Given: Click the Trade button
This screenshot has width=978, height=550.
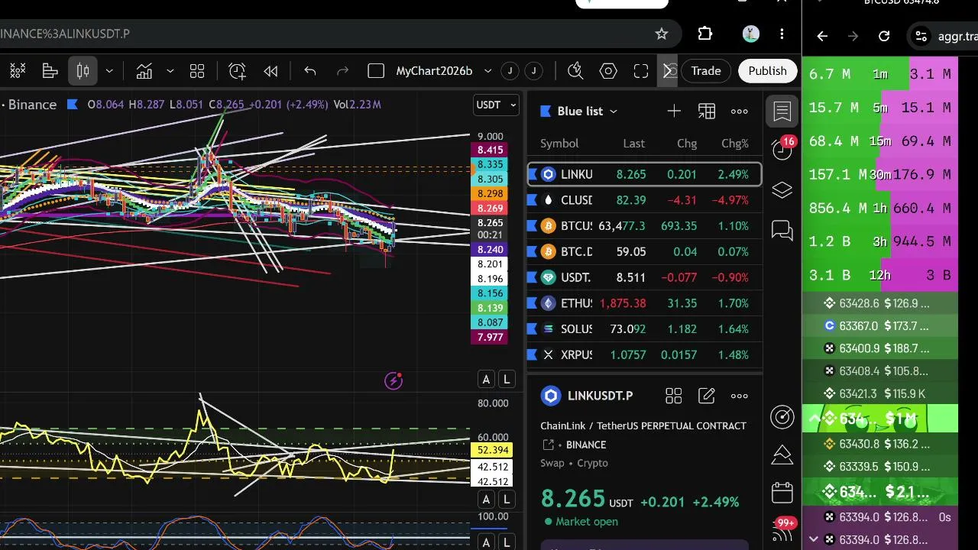Looking at the screenshot, I should pyautogui.click(x=706, y=71).
